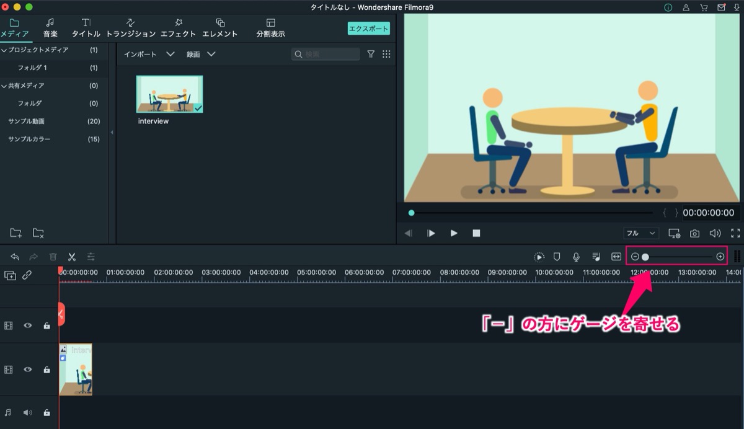Toggle the auto-link chain icon
This screenshot has width=744, height=429.
pos(27,275)
